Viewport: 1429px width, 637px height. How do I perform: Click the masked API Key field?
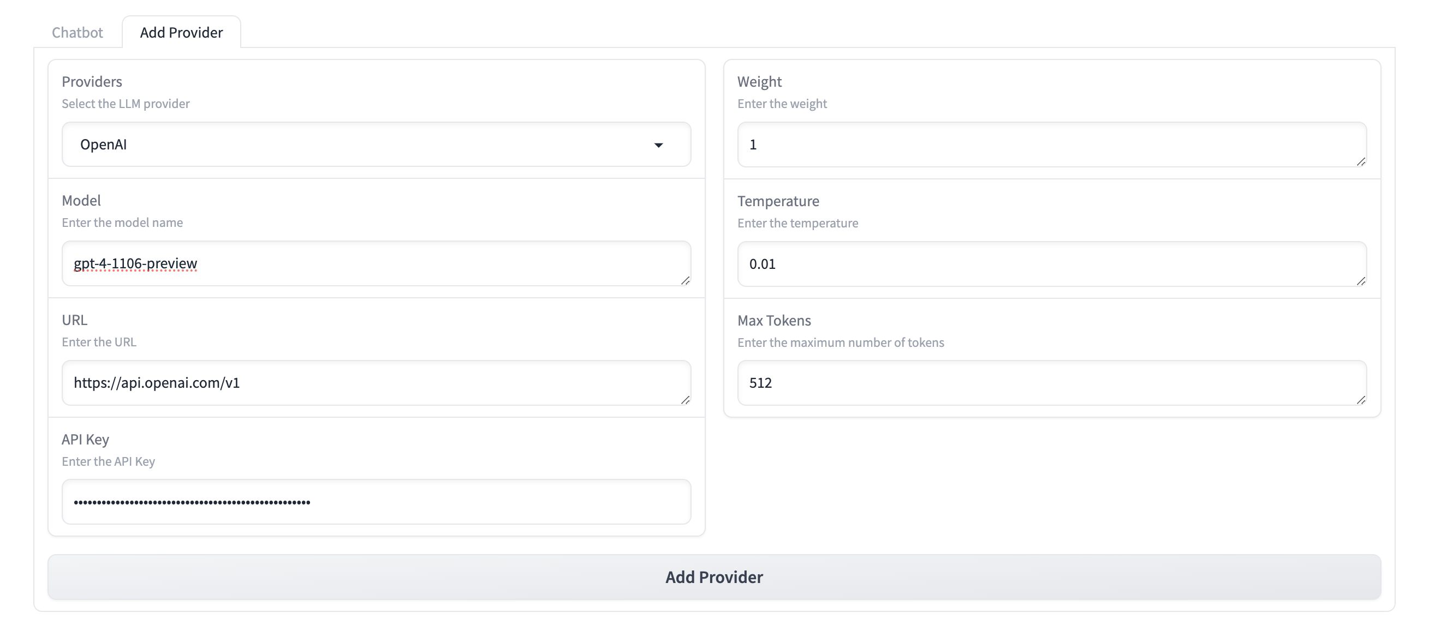tap(376, 502)
